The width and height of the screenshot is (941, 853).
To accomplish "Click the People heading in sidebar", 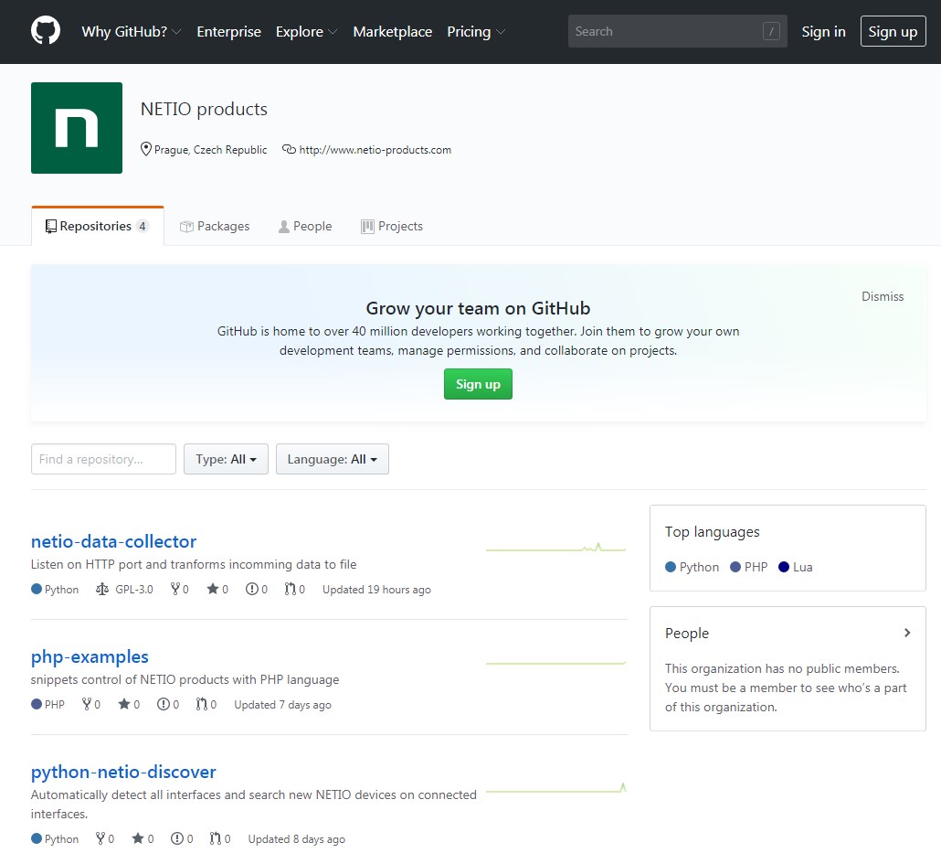I will (686, 634).
